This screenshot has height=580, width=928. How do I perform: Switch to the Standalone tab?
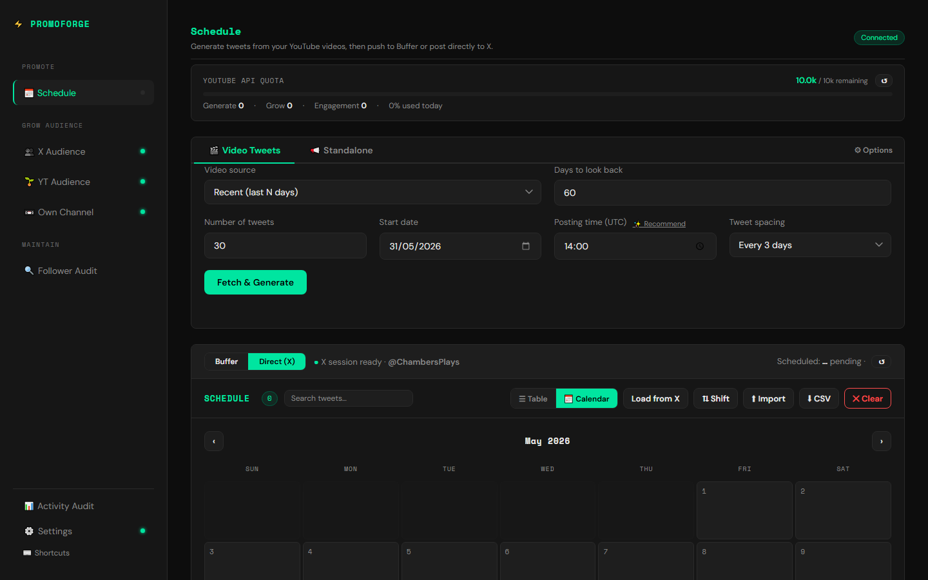tap(342, 150)
